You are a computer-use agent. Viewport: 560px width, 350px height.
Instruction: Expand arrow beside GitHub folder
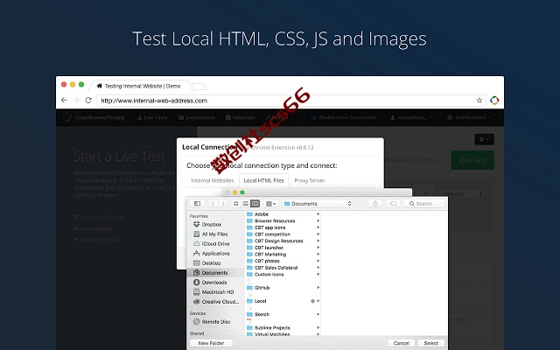(318, 288)
